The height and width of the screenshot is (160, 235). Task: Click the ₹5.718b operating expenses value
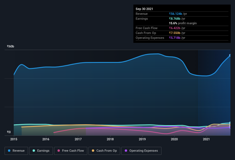click(175, 38)
